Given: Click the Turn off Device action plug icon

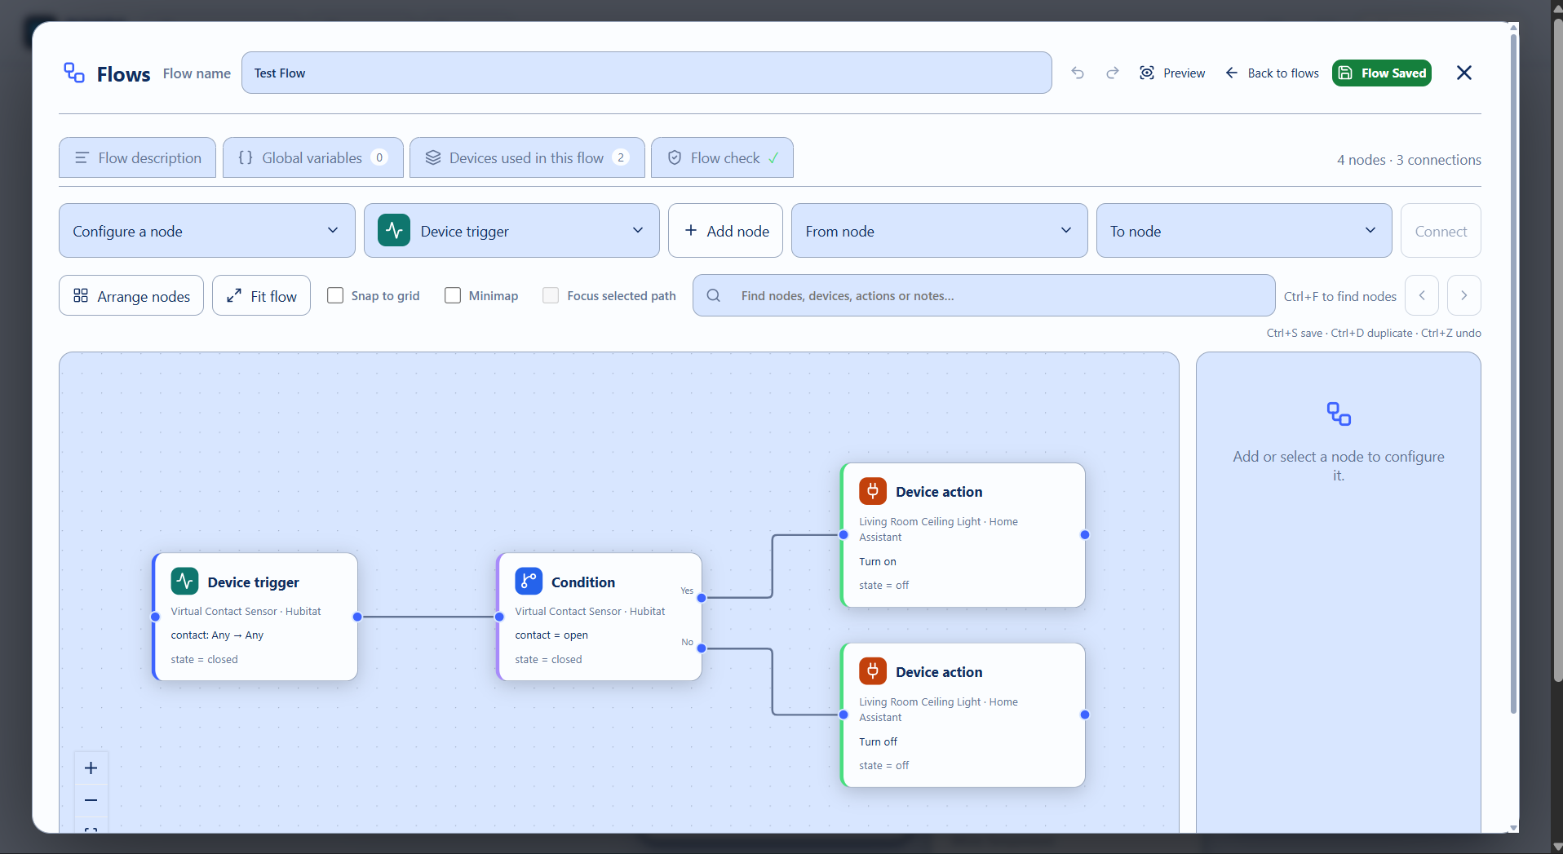Looking at the screenshot, I should tap(873, 671).
